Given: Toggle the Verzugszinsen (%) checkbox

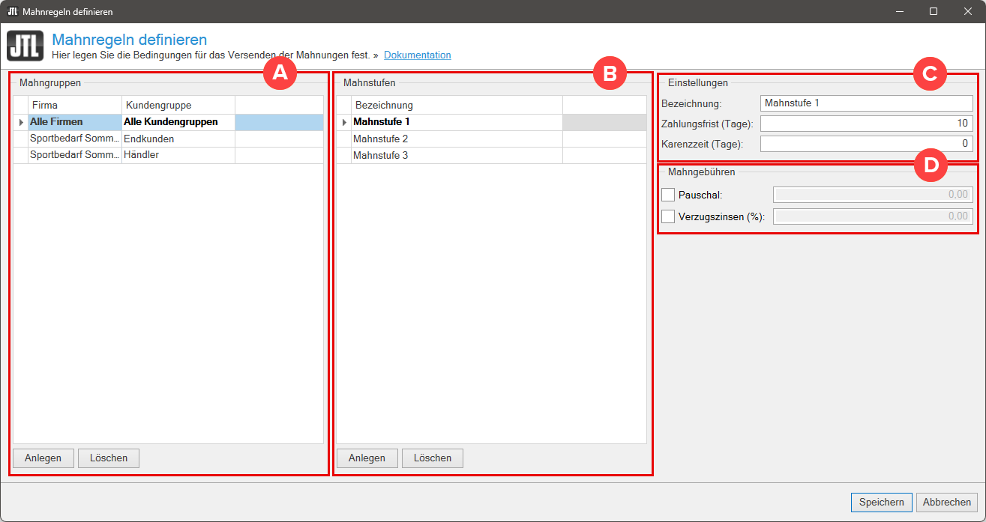Looking at the screenshot, I should pyautogui.click(x=669, y=216).
